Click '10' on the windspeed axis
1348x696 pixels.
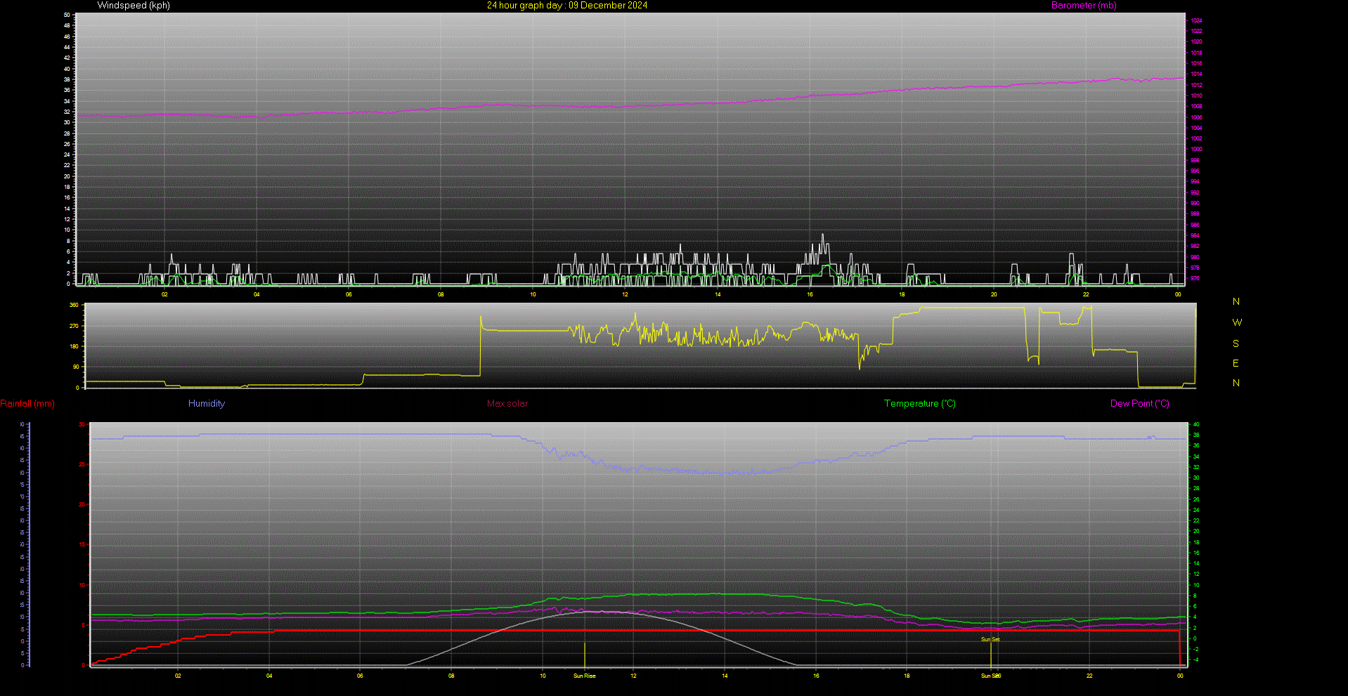(x=67, y=230)
